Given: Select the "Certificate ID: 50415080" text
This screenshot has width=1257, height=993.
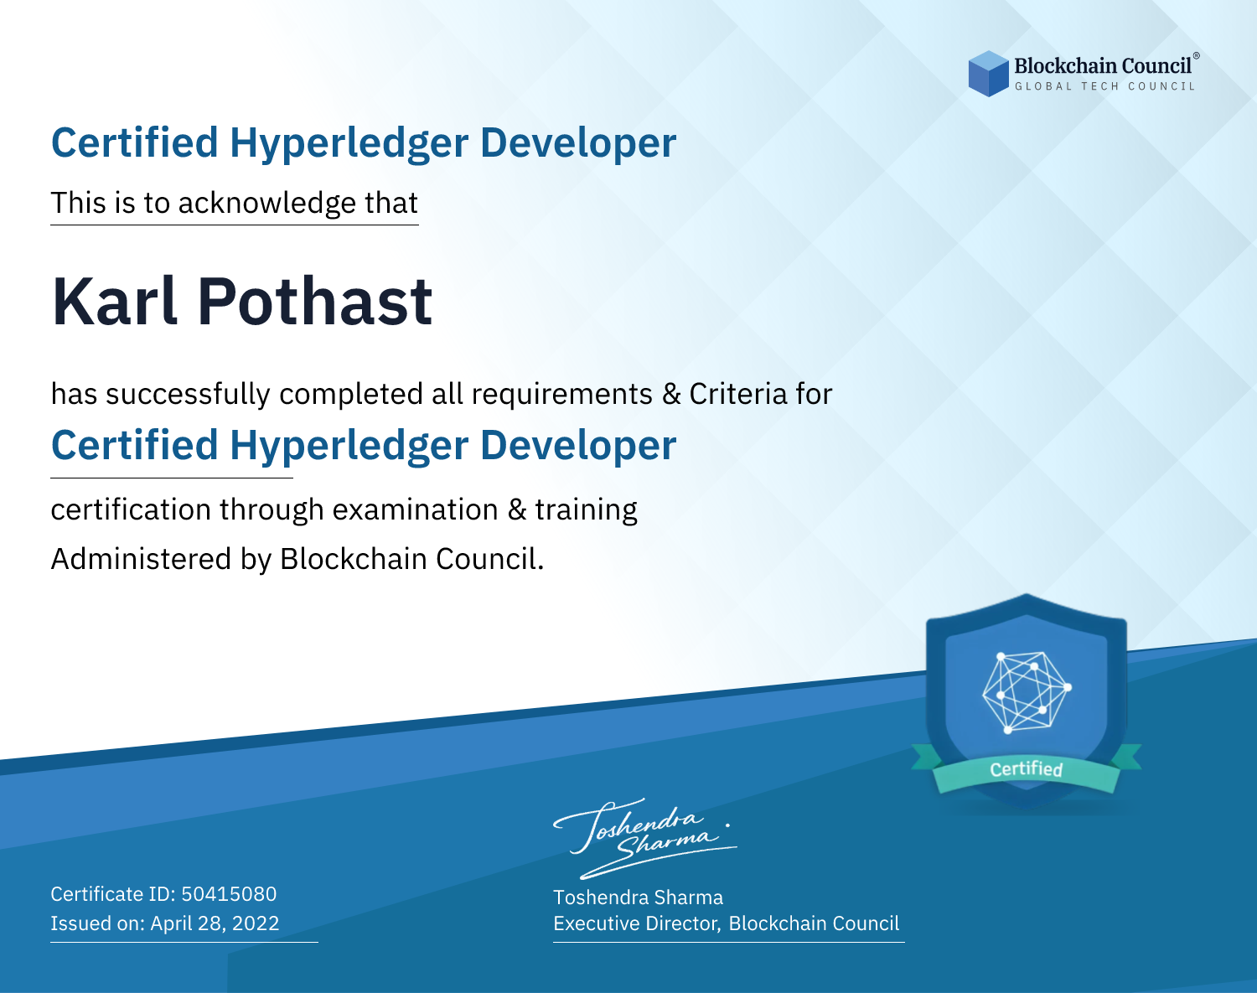Looking at the screenshot, I should (163, 894).
